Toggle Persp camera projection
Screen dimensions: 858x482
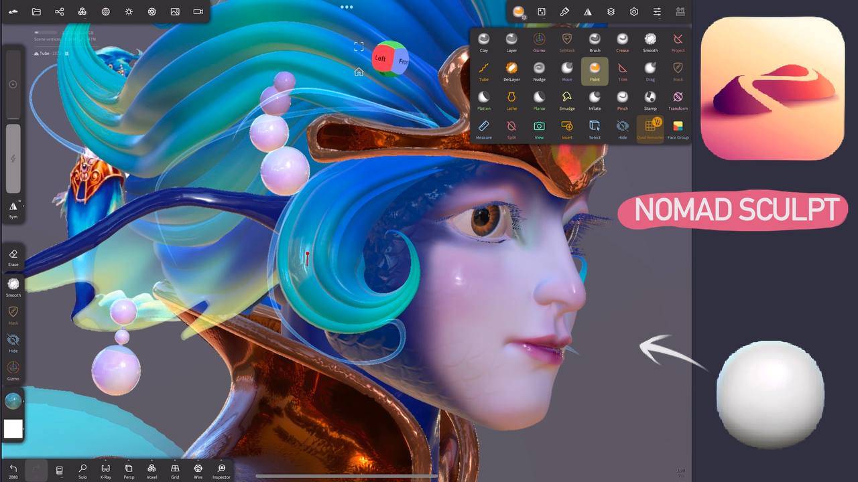click(129, 471)
